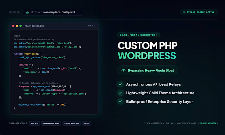Image resolution: width=225 pixels, height=135 pixels.
Task: Click the Asynchronous API Lead Relays text
Action: click(x=154, y=84)
